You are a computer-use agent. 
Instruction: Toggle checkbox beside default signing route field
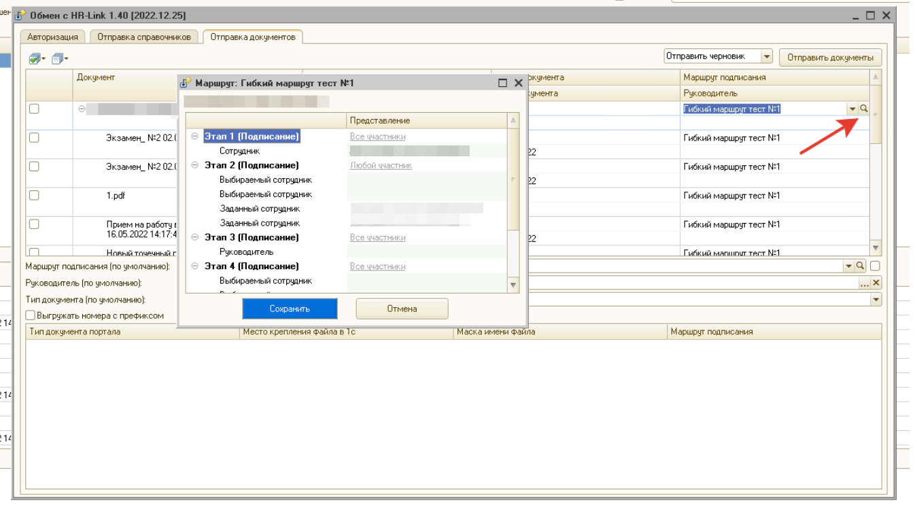tap(876, 266)
